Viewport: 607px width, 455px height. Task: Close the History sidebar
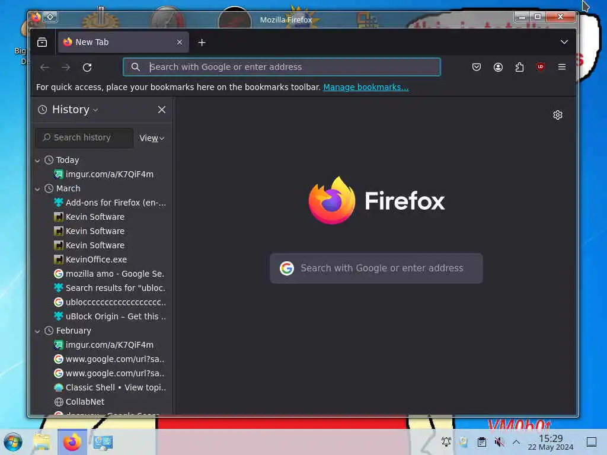pyautogui.click(x=161, y=110)
